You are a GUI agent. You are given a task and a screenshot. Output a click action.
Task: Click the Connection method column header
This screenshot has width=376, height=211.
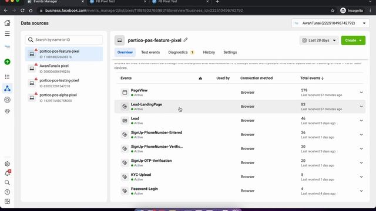pyautogui.click(x=256, y=78)
